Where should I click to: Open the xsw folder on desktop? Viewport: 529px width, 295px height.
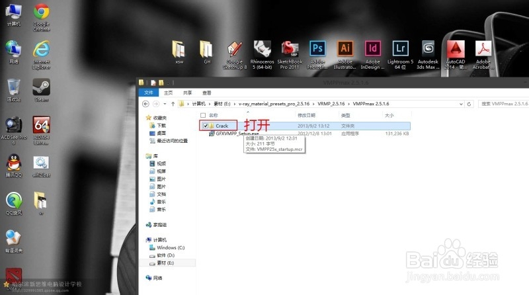(x=179, y=52)
